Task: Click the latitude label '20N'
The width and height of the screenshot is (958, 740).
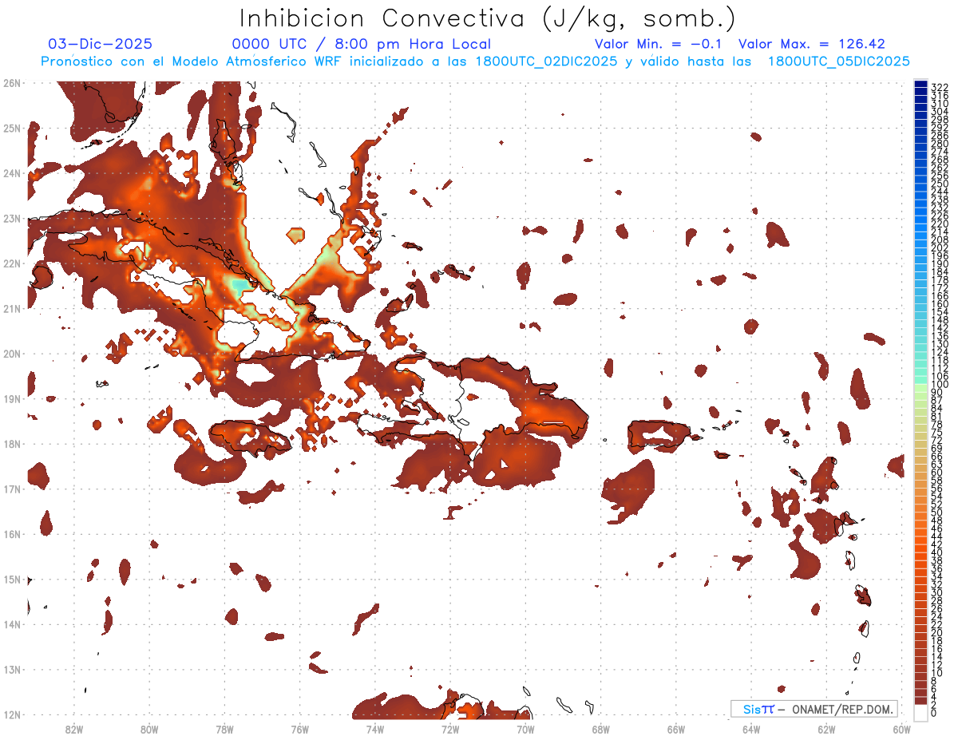Action: [x=13, y=354]
